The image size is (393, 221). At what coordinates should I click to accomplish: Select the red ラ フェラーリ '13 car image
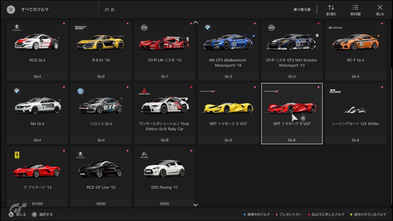[37, 170]
